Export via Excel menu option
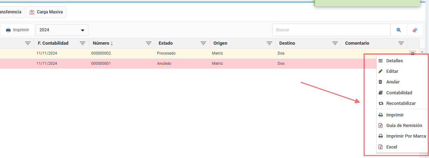This screenshot has height=158, width=429. (x=392, y=147)
